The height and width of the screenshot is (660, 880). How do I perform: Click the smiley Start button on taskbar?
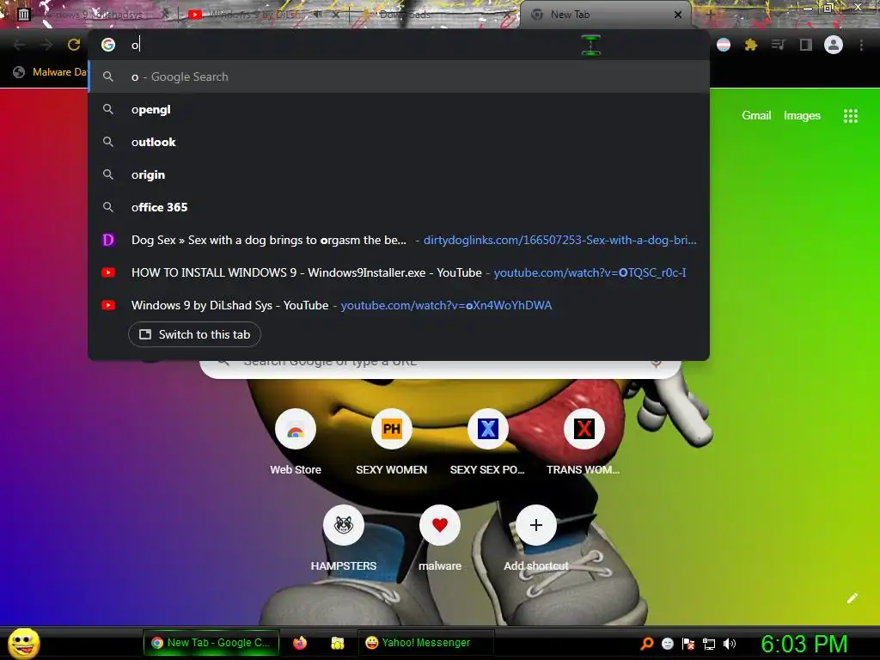pyautogui.click(x=23, y=643)
